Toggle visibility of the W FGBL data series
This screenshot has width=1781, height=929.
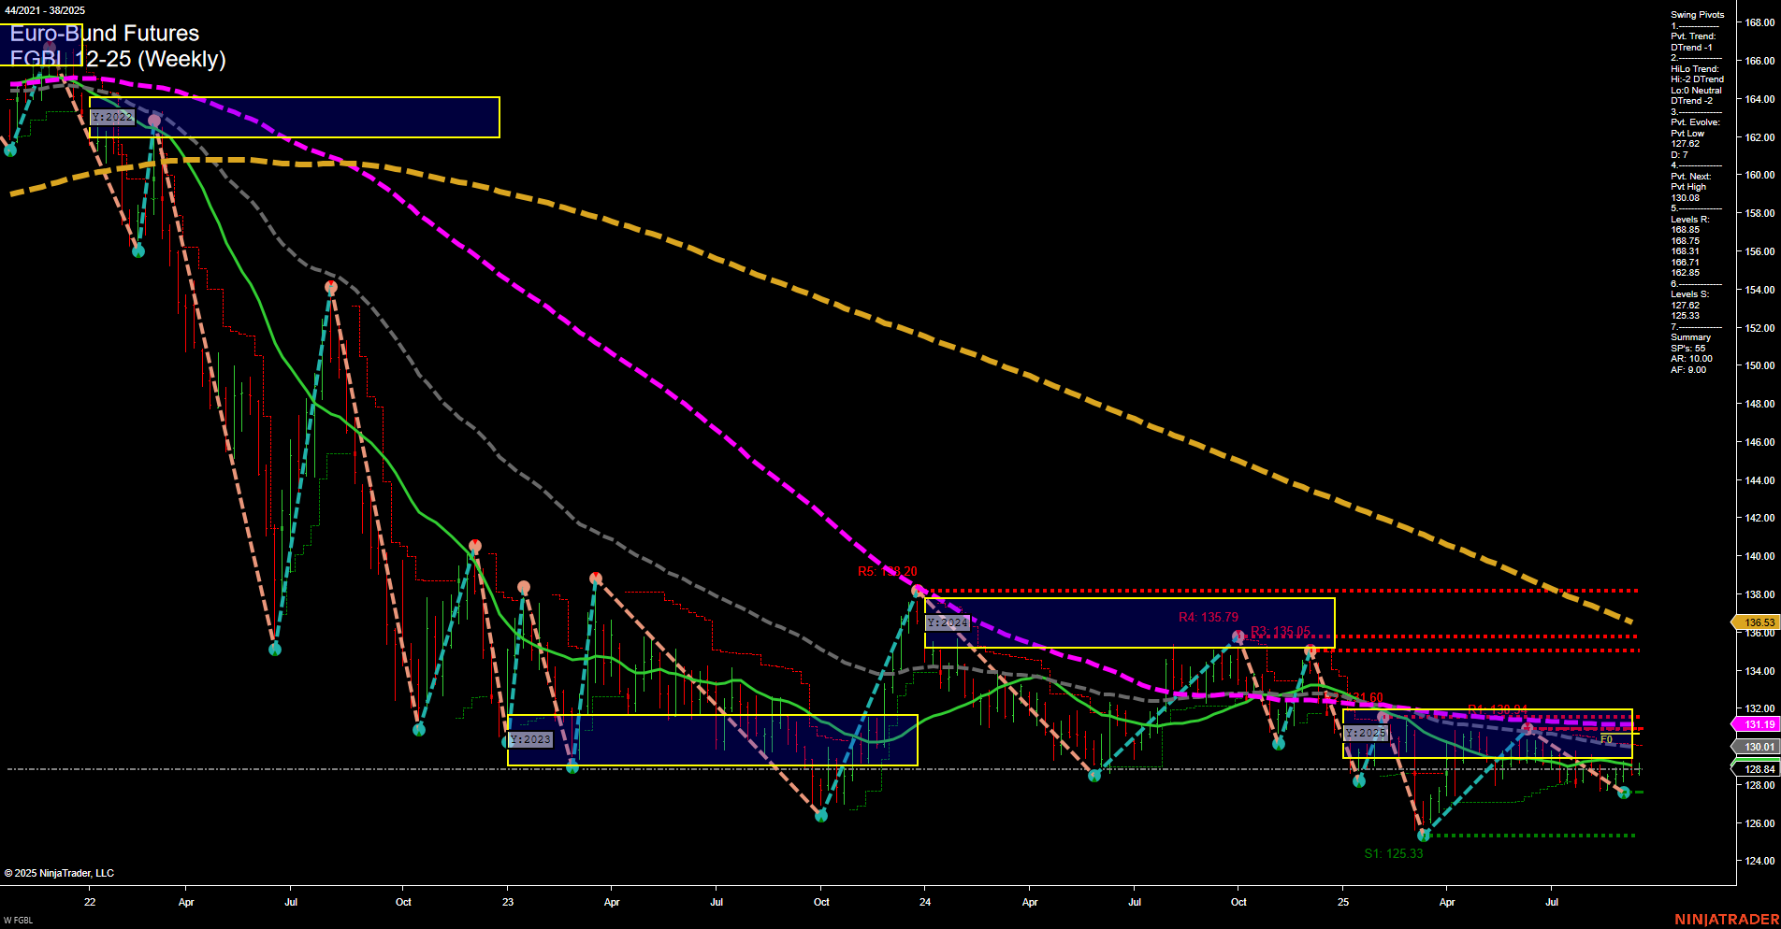pos(21,919)
